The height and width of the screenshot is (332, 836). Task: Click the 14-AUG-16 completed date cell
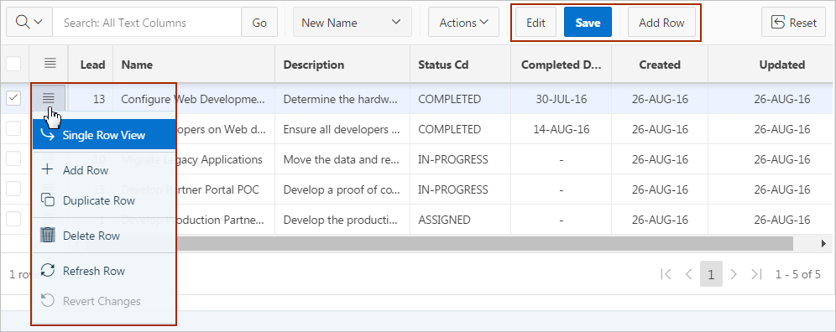coord(561,129)
